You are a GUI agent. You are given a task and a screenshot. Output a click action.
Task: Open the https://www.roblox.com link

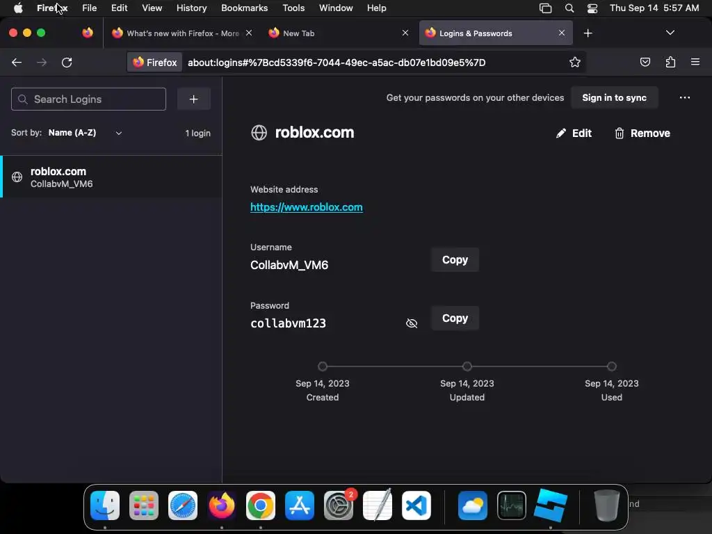click(x=307, y=207)
